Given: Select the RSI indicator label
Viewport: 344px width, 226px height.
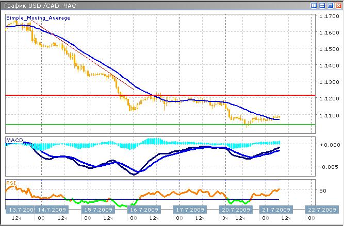Looking at the screenshot, I should coord(11,183).
